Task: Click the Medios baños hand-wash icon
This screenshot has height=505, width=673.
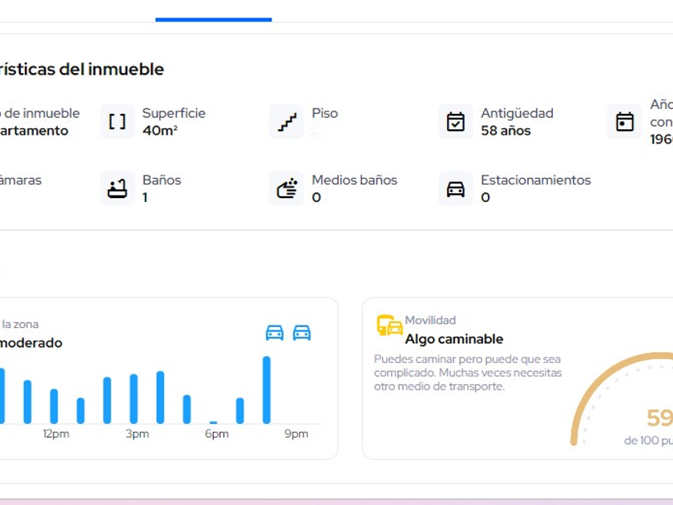Action: (287, 188)
